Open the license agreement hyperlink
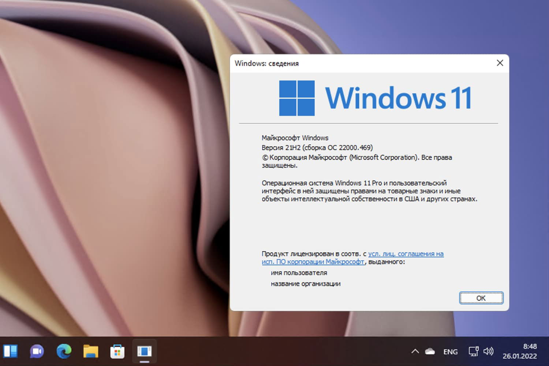549x366 pixels. click(x=403, y=254)
